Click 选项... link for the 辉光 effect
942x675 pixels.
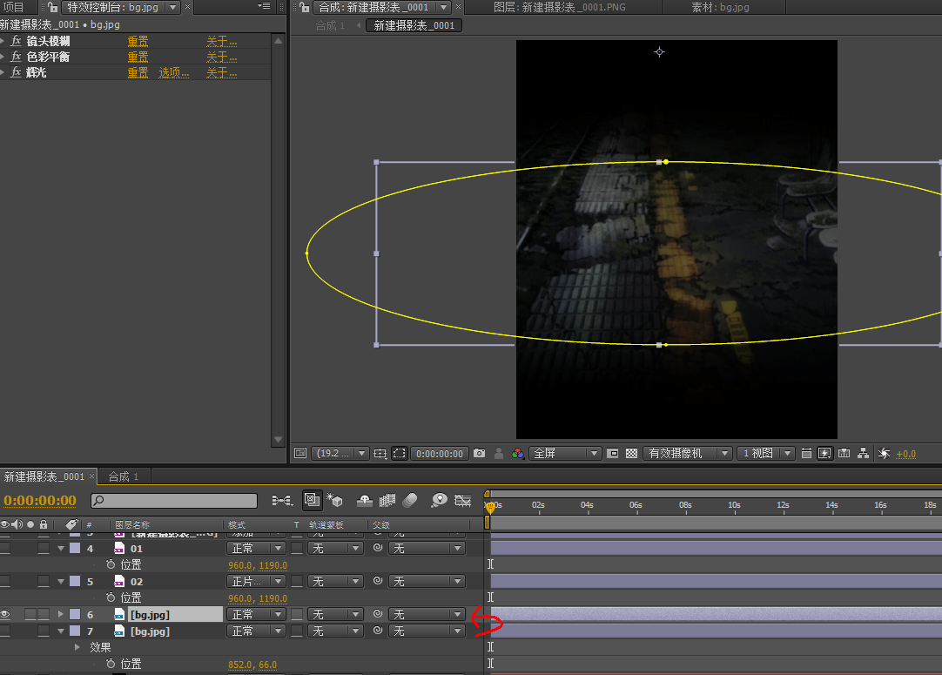(173, 72)
